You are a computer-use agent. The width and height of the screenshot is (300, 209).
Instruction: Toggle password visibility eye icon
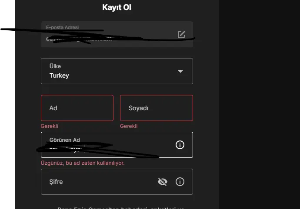(163, 182)
